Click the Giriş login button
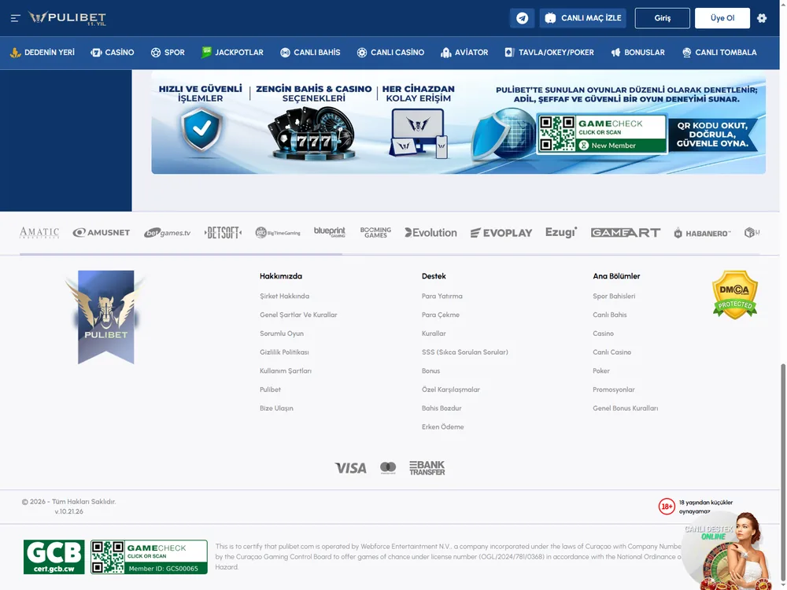 662,18
